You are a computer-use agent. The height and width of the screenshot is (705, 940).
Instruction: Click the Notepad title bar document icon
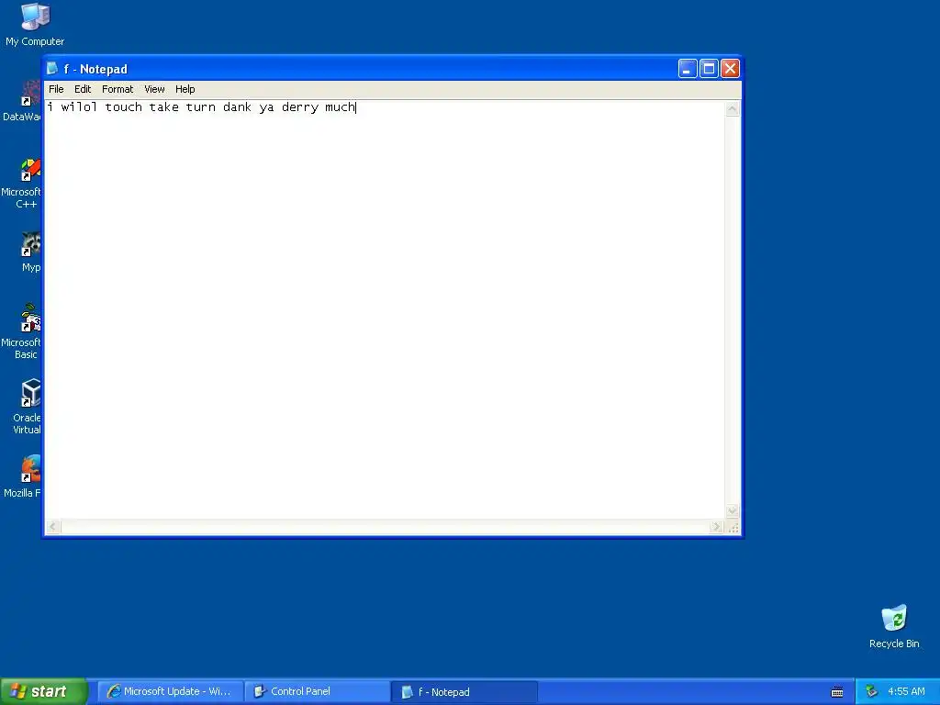[x=52, y=68]
